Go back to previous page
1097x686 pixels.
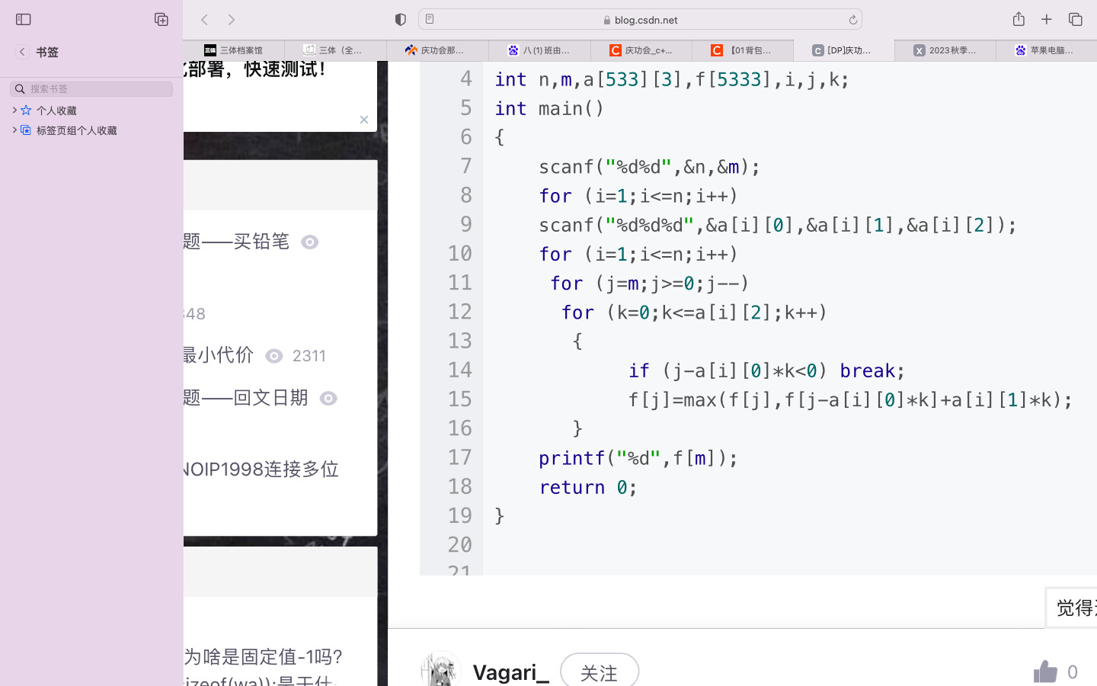[x=204, y=20]
